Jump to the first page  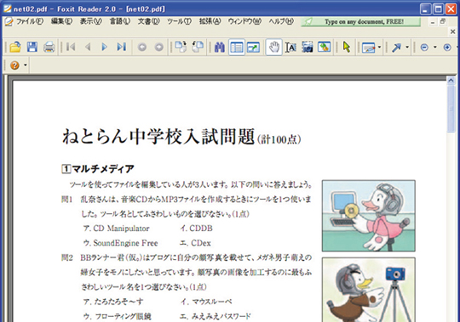[x=71, y=47]
